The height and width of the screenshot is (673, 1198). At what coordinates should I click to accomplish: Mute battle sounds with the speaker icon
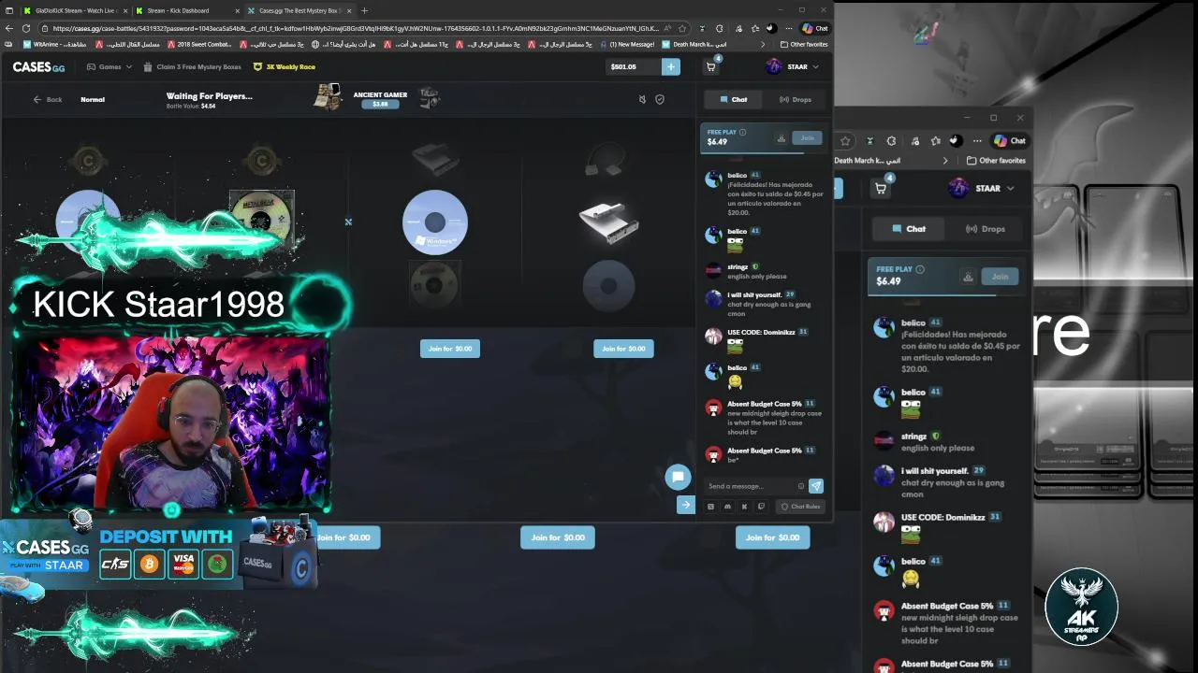(642, 99)
